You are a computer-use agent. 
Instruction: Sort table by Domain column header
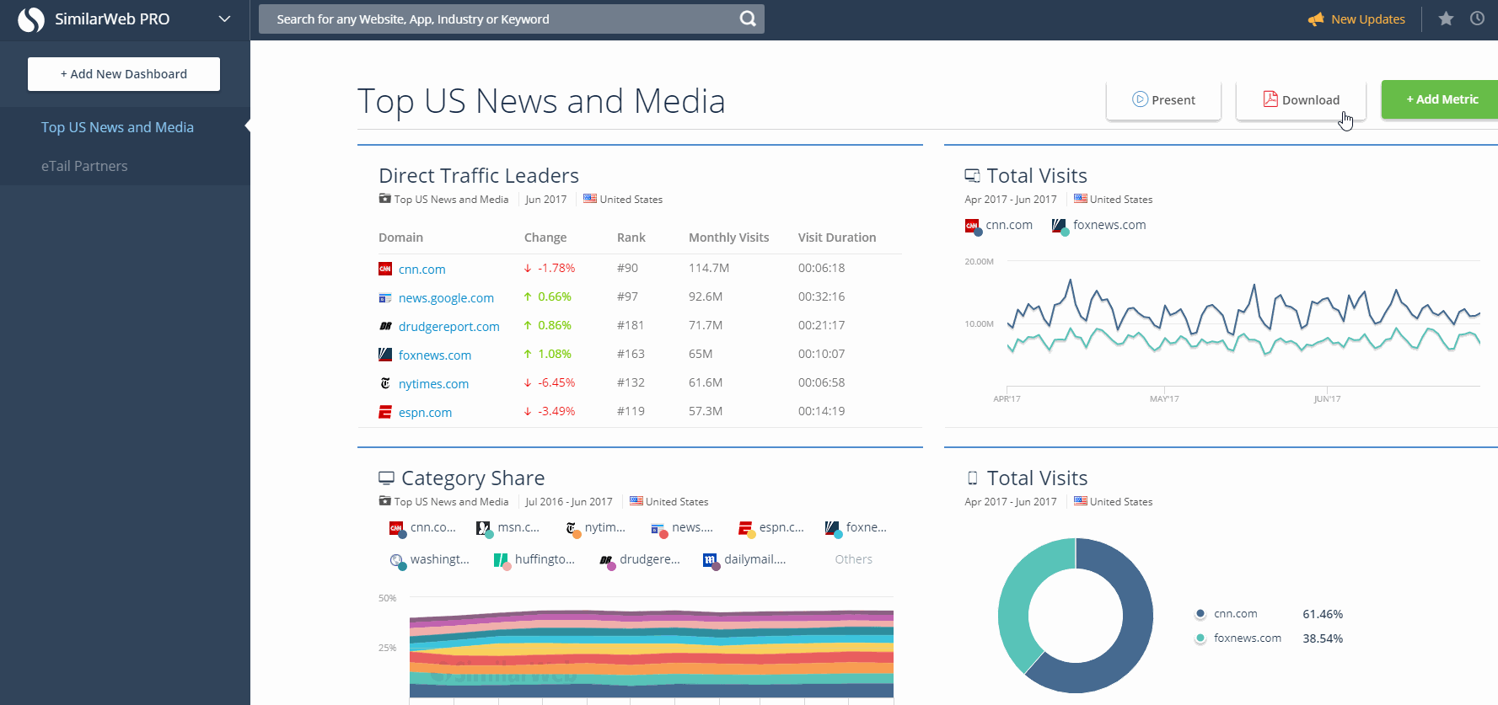400,238
